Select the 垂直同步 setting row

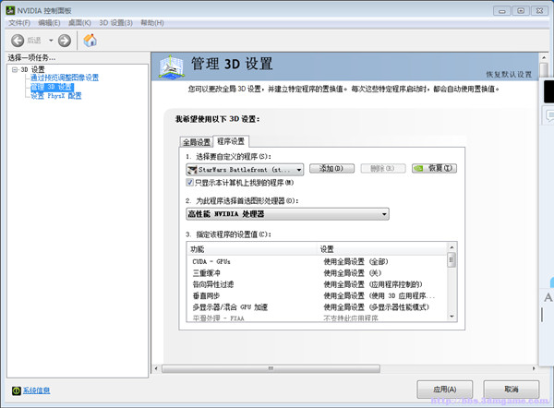click(x=317, y=295)
